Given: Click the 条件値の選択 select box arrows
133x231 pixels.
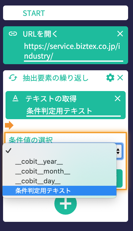Looking at the screenshot, I should [118, 151].
